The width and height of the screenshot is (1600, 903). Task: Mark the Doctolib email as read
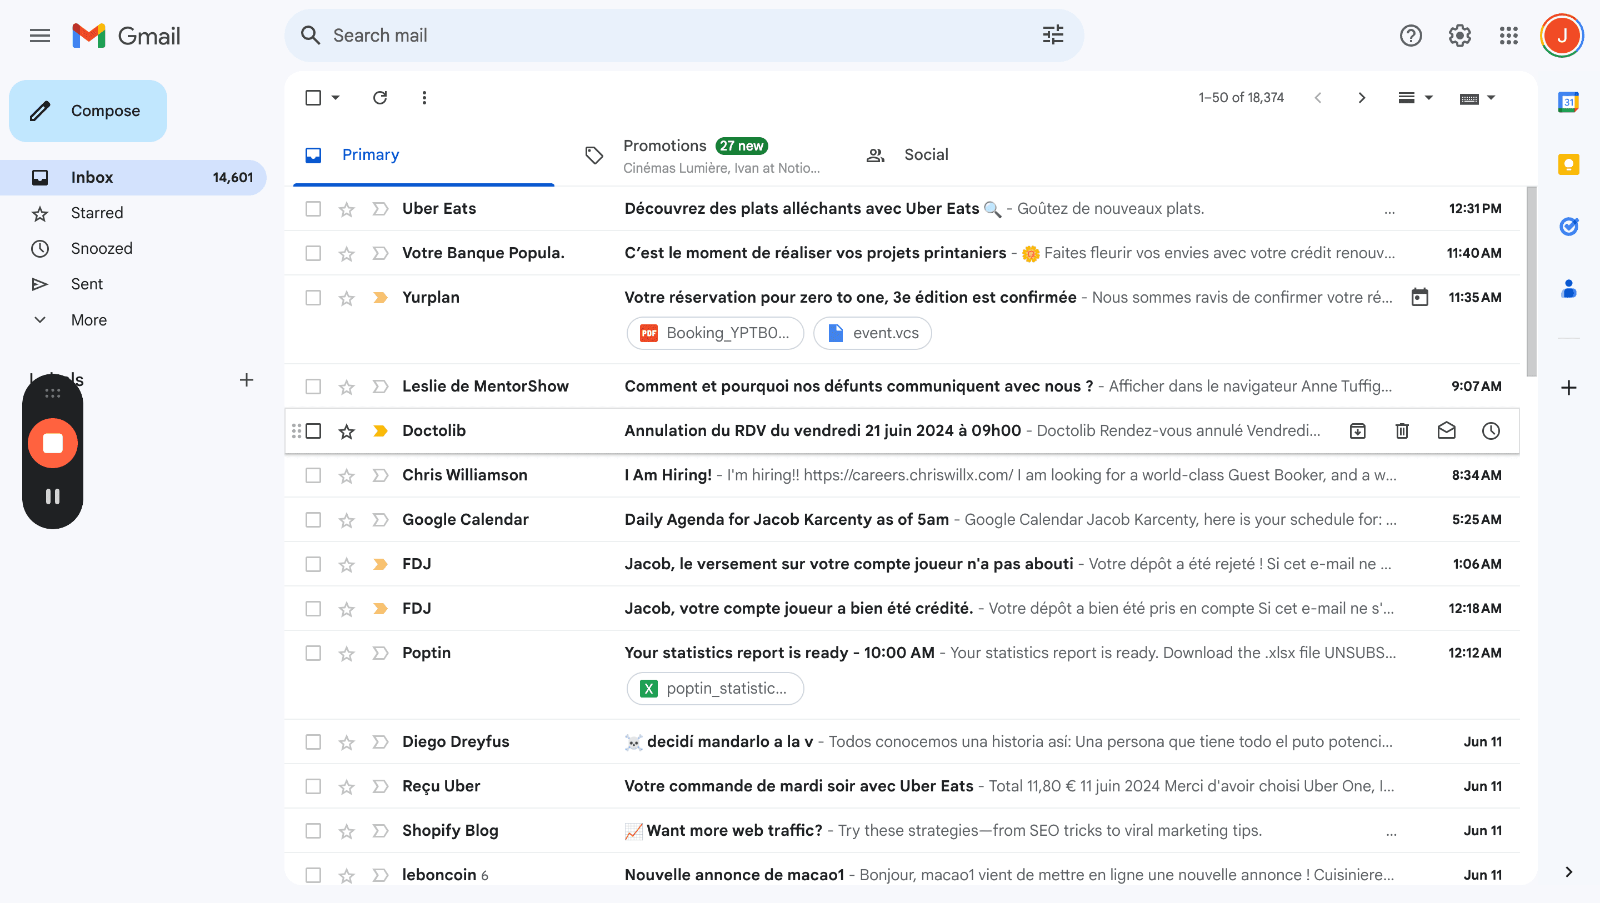coord(1447,430)
